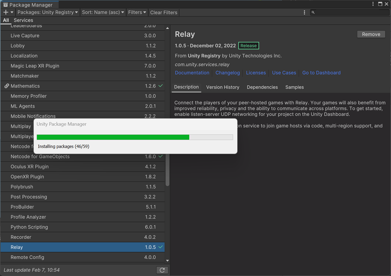Click the Mathematics package link icon
This screenshot has width=391, height=276.
6,86
